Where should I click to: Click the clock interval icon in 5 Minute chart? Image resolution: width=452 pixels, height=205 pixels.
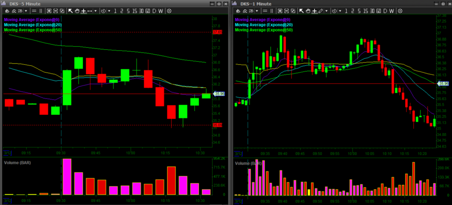103,10
